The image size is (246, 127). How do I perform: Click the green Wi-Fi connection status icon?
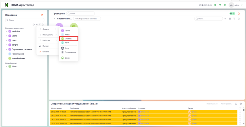[x=220, y=5]
